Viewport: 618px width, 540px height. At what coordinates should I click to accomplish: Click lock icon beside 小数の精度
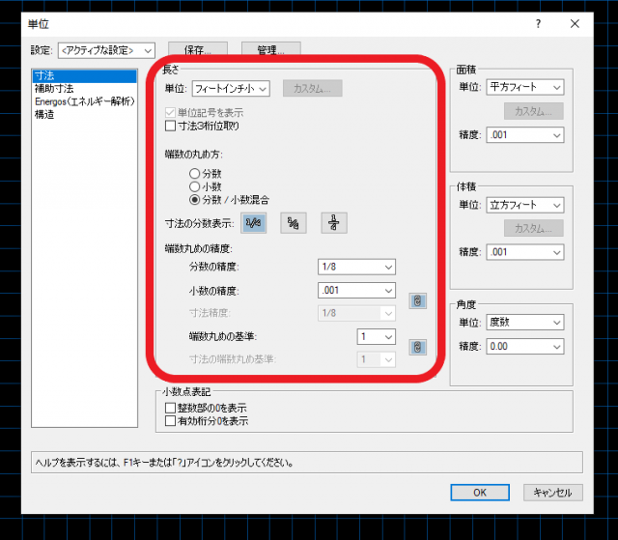pyautogui.click(x=417, y=300)
